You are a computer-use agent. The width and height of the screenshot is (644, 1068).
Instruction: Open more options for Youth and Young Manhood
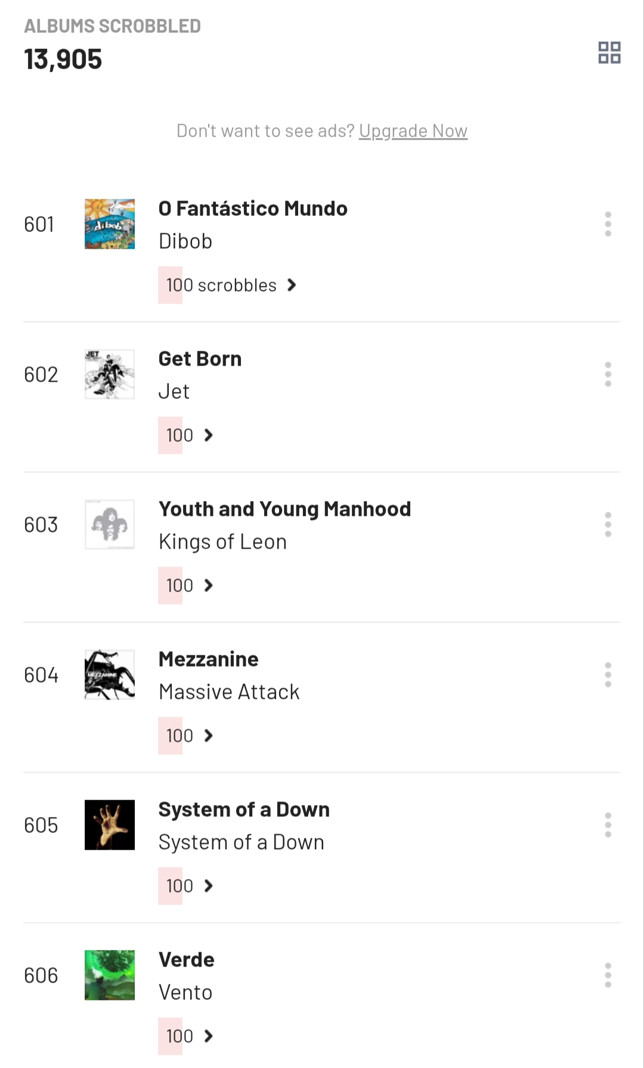[608, 525]
